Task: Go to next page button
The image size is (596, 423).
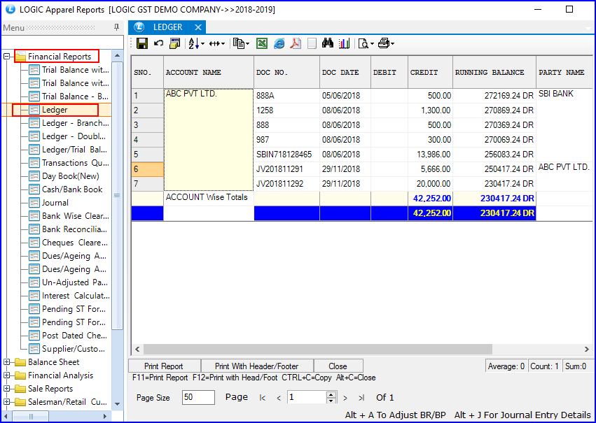Action: [345, 398]
